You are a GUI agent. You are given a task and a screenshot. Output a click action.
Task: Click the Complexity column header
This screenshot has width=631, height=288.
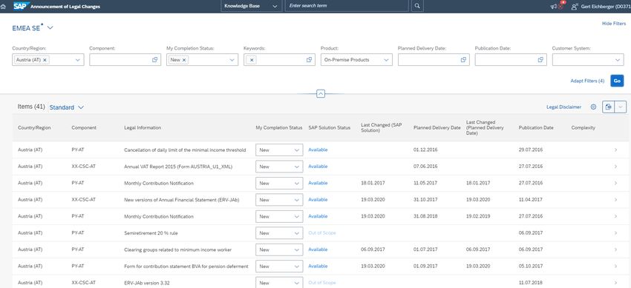click(x=583, y=127)
